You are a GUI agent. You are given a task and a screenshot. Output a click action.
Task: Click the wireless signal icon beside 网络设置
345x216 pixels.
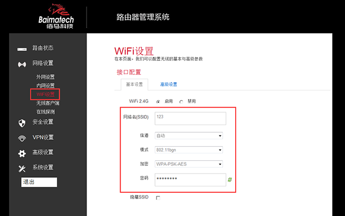pos(22,64)
